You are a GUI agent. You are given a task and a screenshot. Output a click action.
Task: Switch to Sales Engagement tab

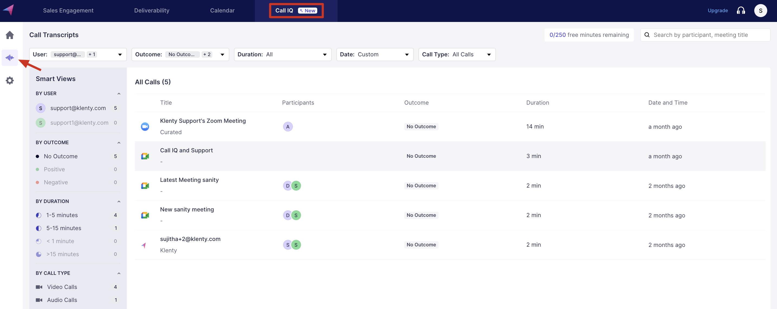click(x=68, y=11)
